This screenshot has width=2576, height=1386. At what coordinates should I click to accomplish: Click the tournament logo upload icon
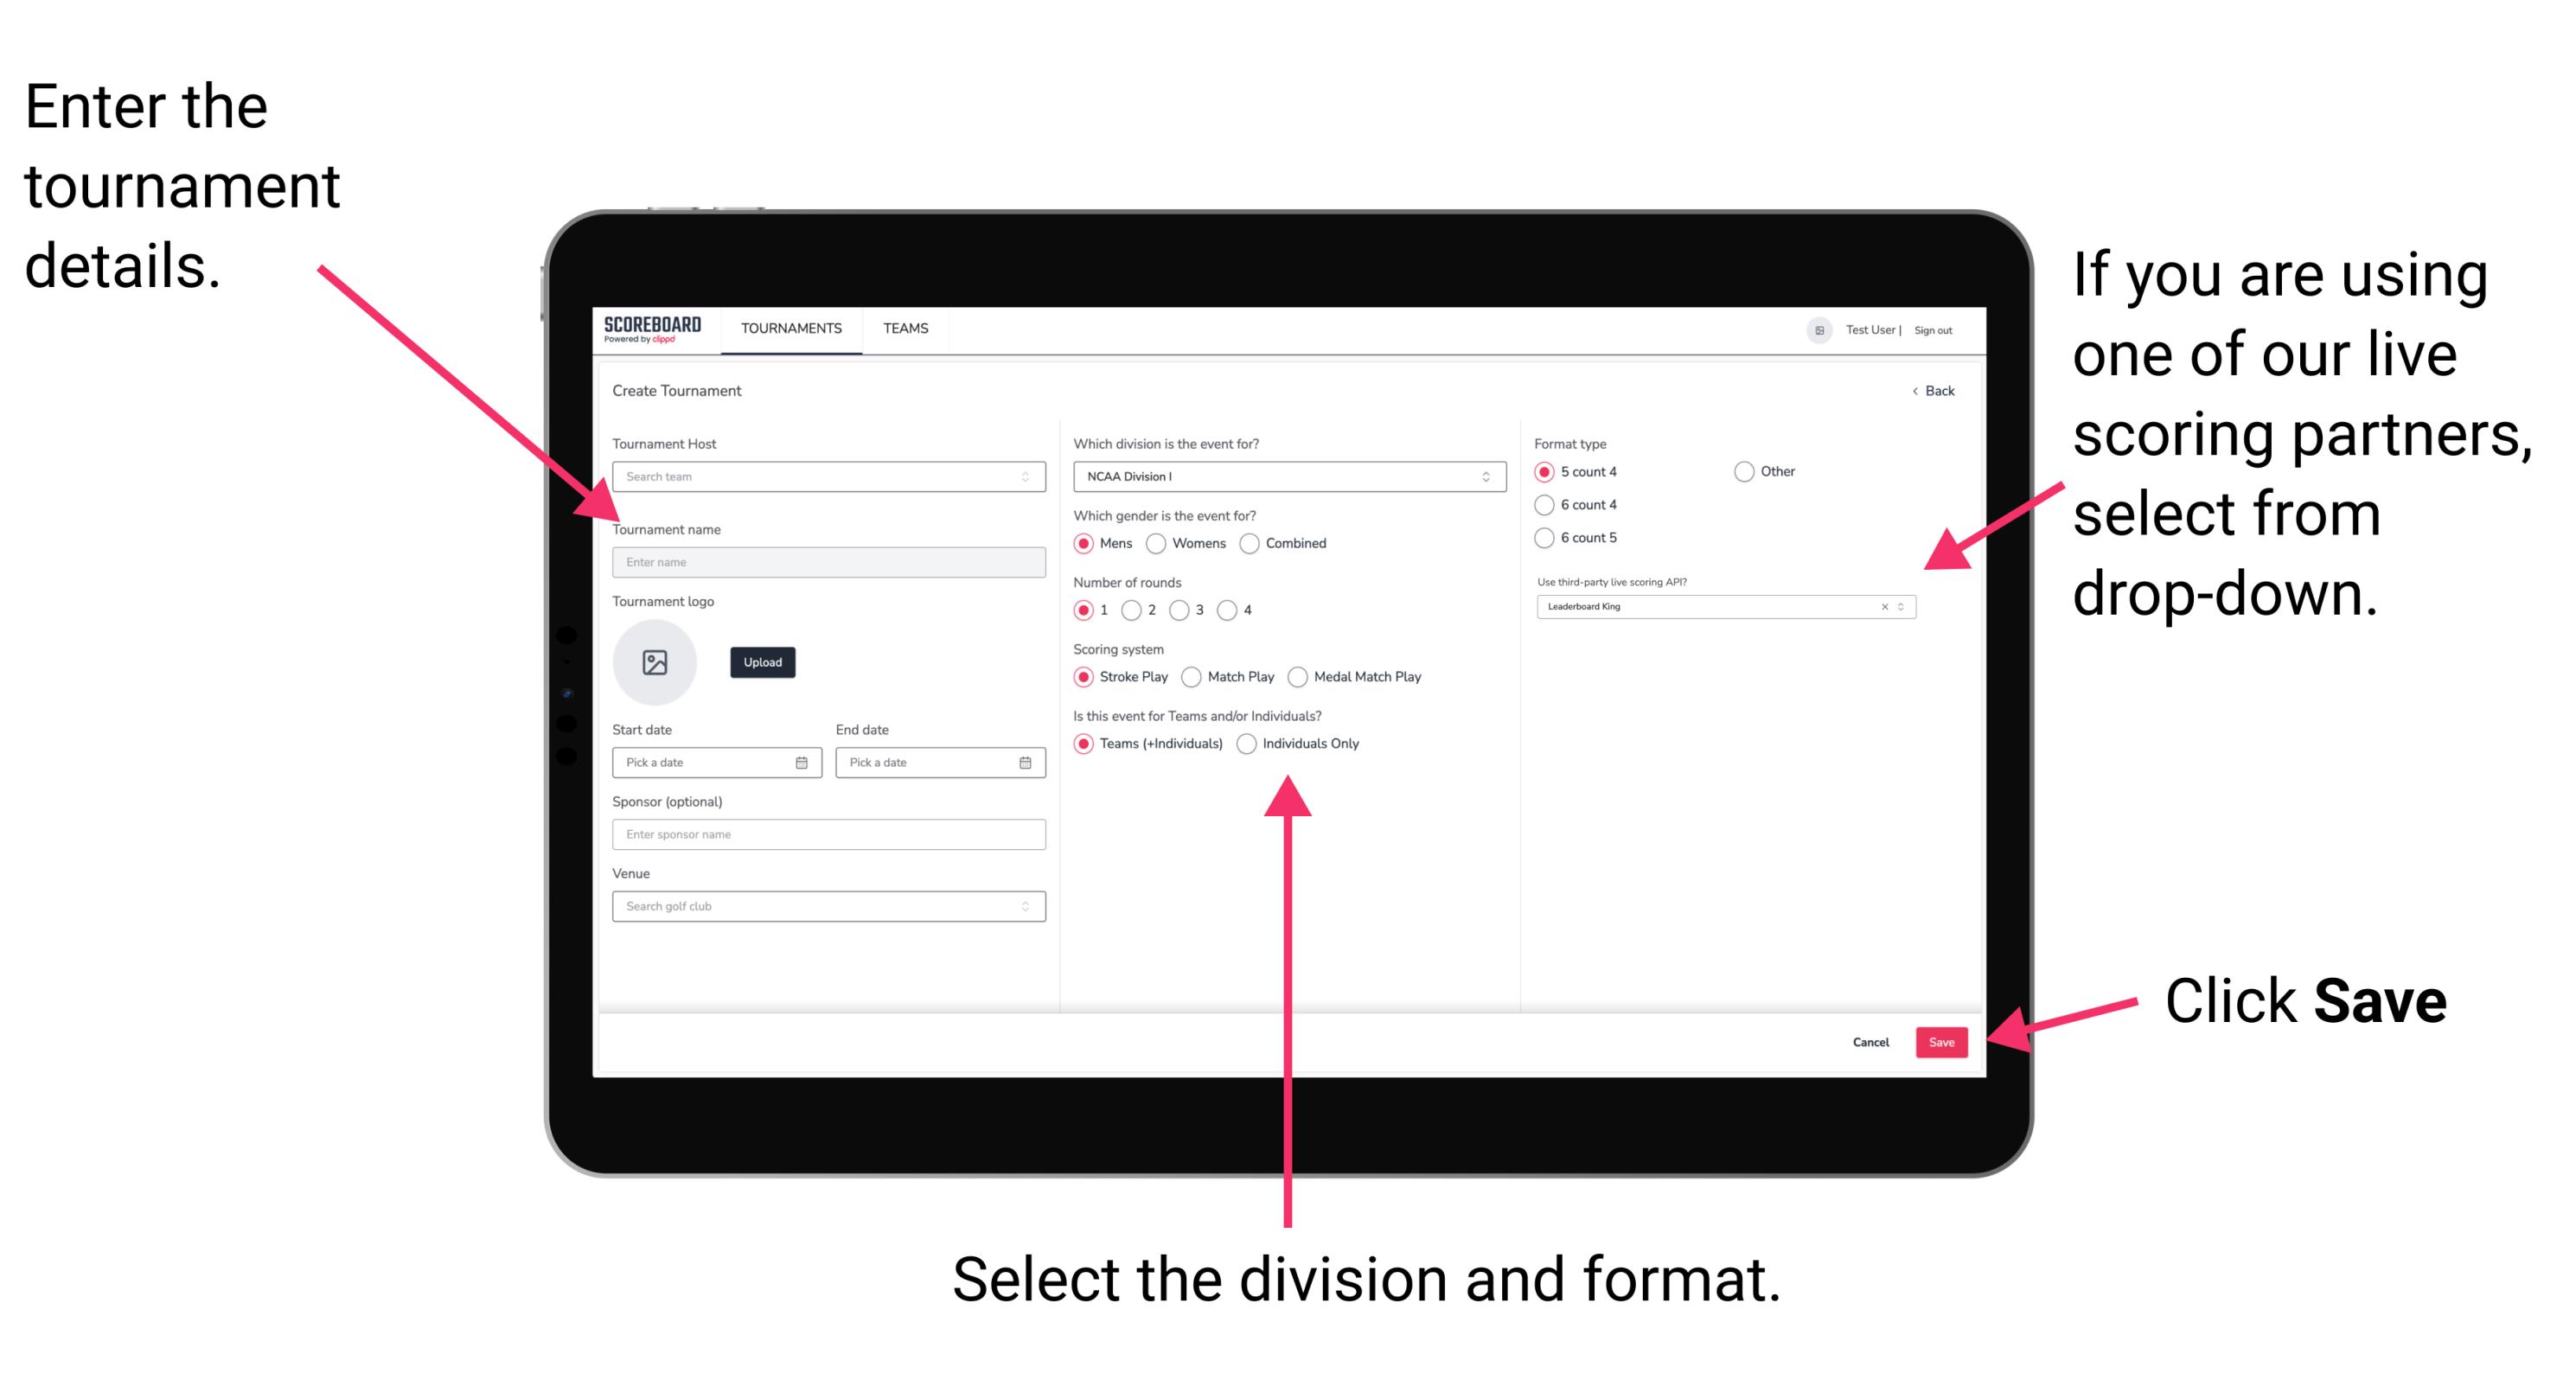point(657,664)
